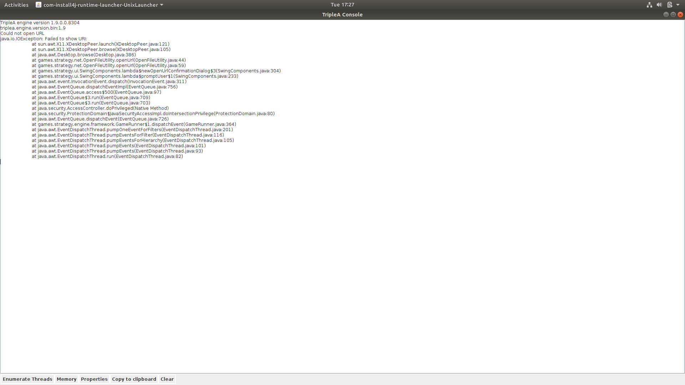The image size is (685, 385).
Task: Click 'java.io.IOException: Failed to show URI:' line
Action: tap(44, 38)
